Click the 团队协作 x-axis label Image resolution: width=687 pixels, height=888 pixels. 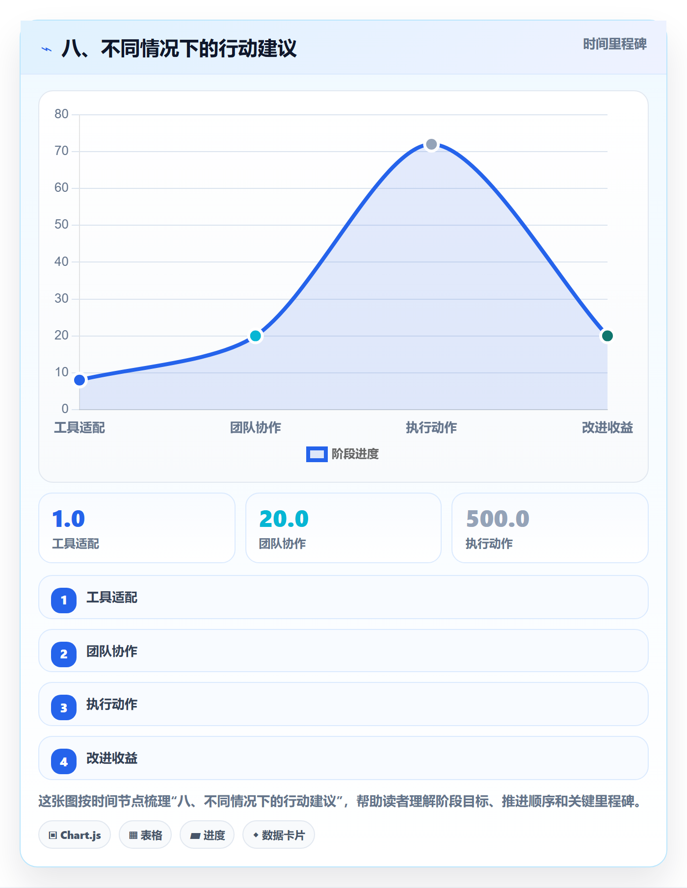(x=255, y=428)
